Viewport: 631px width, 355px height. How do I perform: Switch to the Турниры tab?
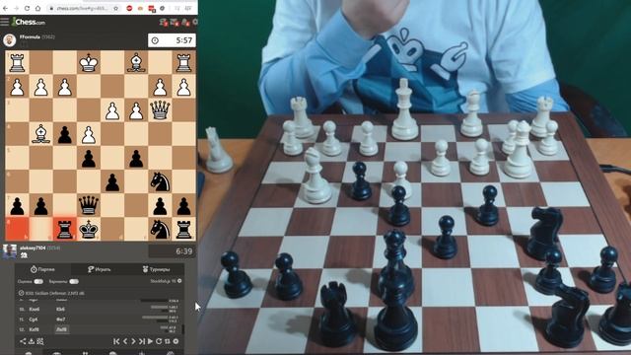coord(156,269)
